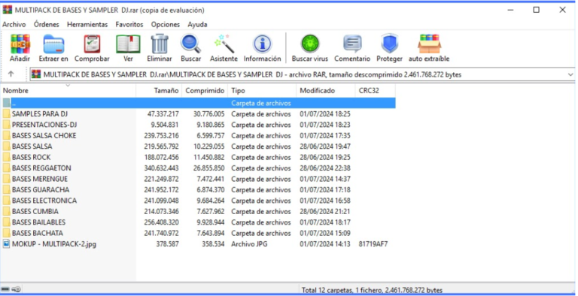The image size is (578, 296).
Task: Sort by the CRC32 column header
Action: [x=376, y=91]
